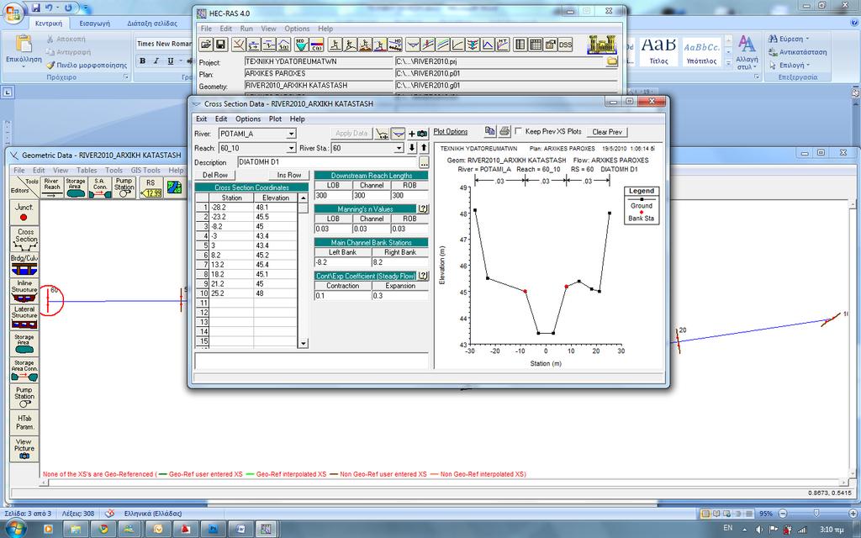
Task: Open Plot Options link
Action: (x=451, y=132)
